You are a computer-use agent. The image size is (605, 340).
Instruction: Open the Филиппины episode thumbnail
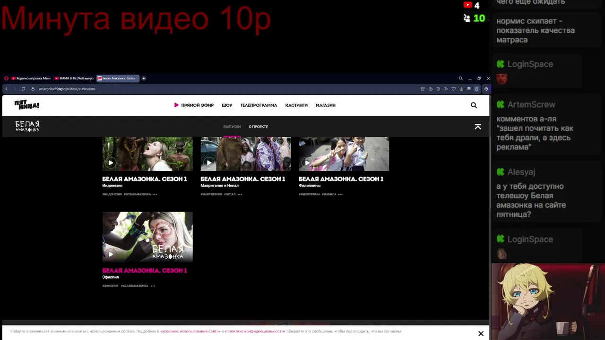click(x=344, y=154)
